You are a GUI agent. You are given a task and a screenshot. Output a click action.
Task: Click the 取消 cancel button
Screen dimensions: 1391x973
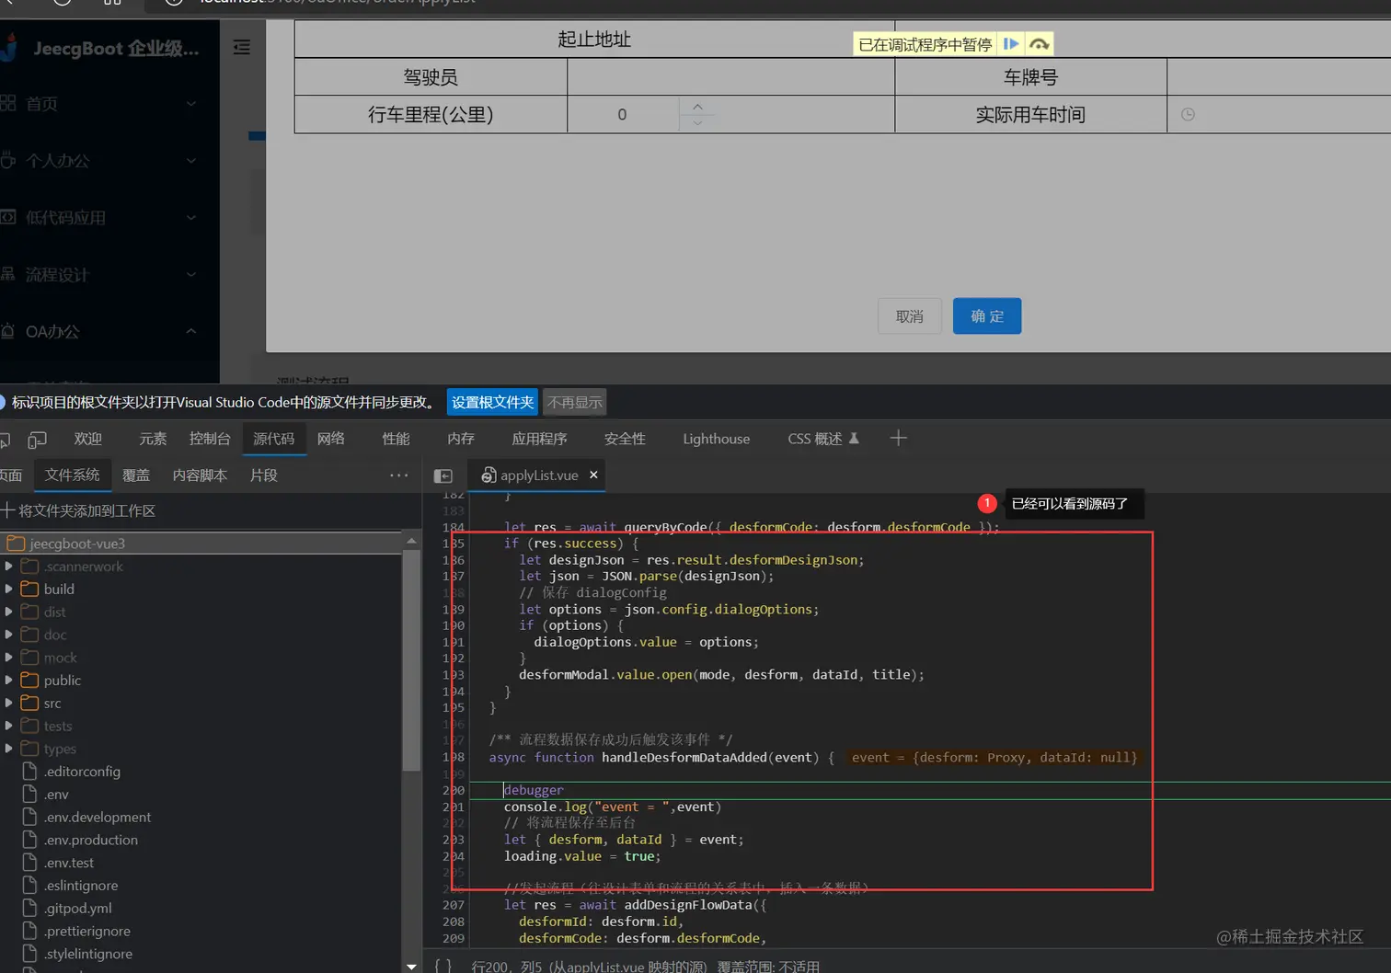click(910, 316)
